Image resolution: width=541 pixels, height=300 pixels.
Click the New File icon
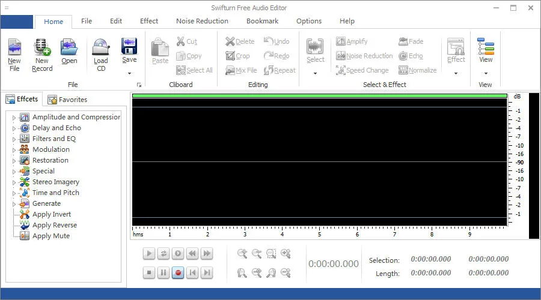(x=14, y=49)
